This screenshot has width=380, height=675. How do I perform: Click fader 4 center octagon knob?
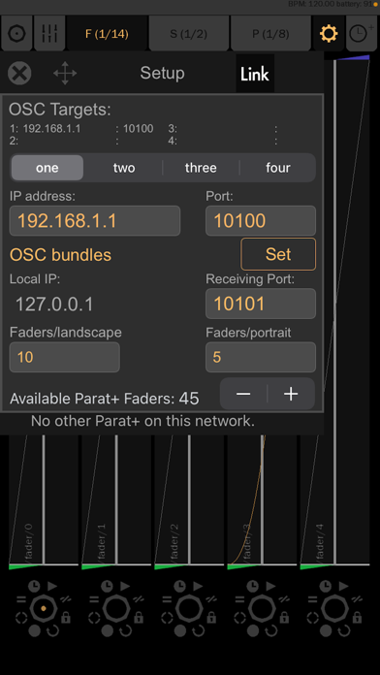[334, 608]
